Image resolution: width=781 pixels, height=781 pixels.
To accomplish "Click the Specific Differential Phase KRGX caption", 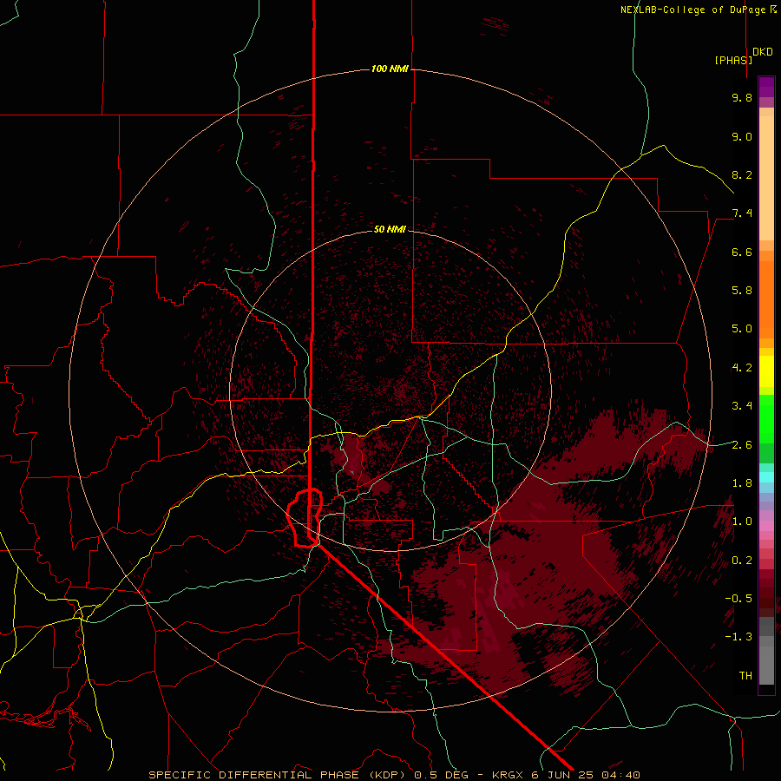I will pyautogui.click(x=394, y=775).
